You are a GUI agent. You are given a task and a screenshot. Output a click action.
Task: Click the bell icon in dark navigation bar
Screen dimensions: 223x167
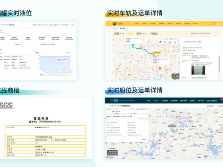221,101
